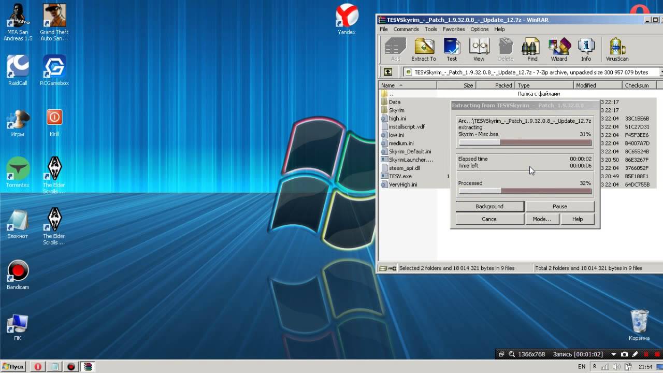The image size is (663, 373).
Task: Show archive Info
Action: point(586,50)
